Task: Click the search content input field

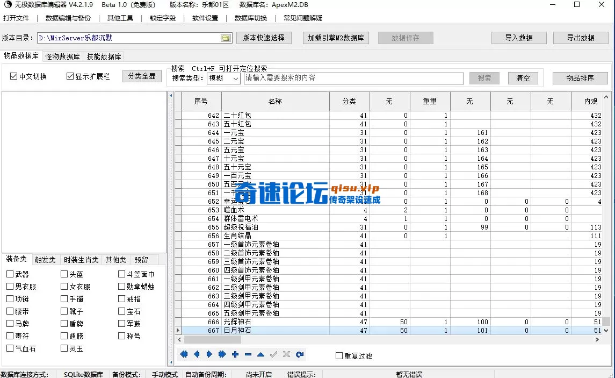Action: tap(353, 79)
